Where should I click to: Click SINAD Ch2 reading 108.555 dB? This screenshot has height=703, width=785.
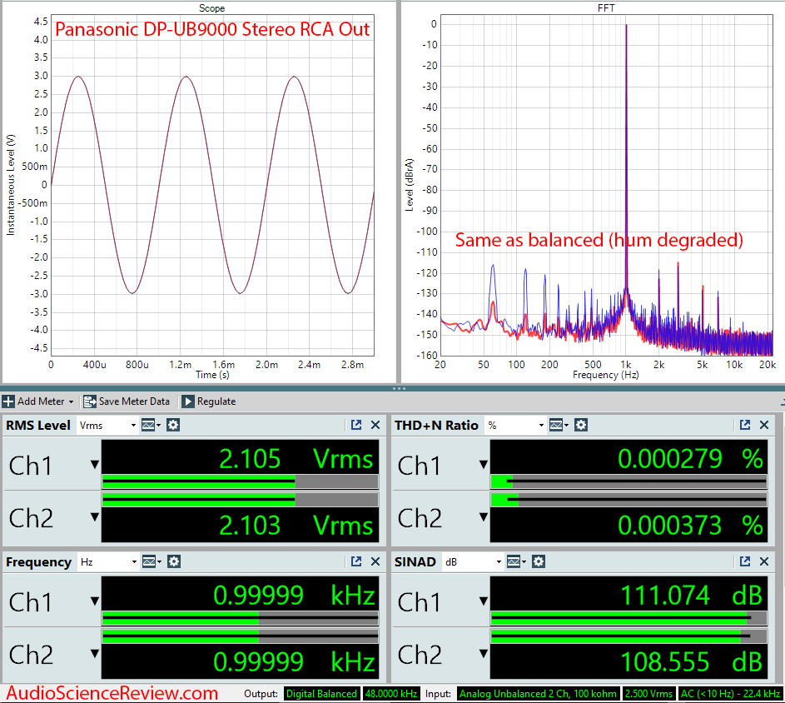[x=692, y=662]
